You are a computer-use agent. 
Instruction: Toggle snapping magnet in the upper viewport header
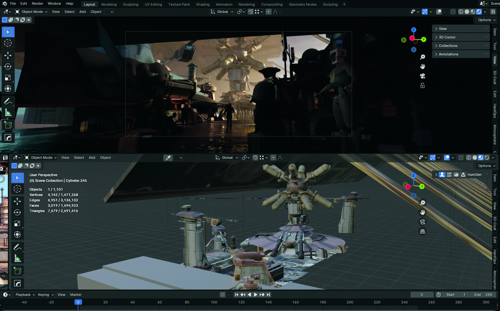click(251, 12)
